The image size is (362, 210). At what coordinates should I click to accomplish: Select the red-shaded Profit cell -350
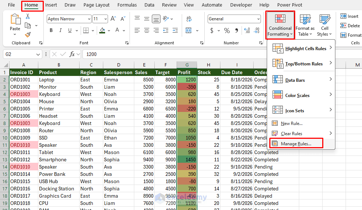click(x=187, y=87)
